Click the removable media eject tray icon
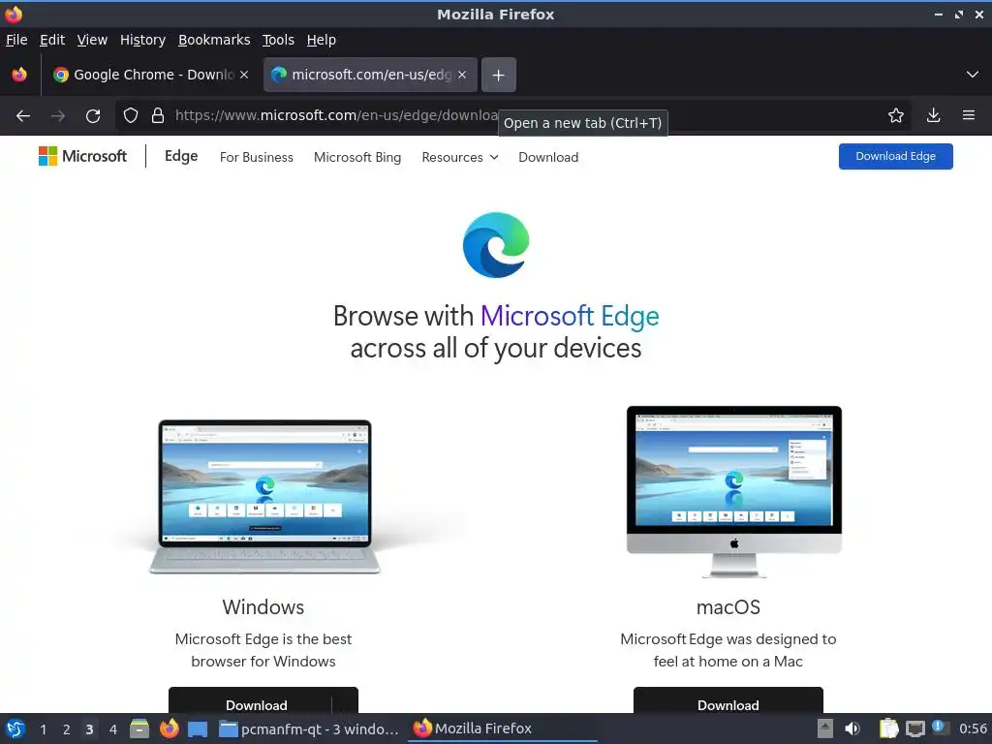 point(825,728)
